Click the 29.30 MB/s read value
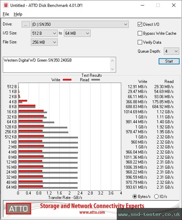The width and height of the screenshot is (182, 220). coord(164,87)
